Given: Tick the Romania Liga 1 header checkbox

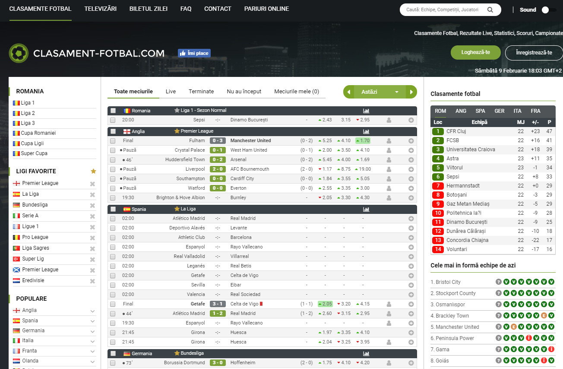Looking at the screenshot, I should click(x=113, y=111).
